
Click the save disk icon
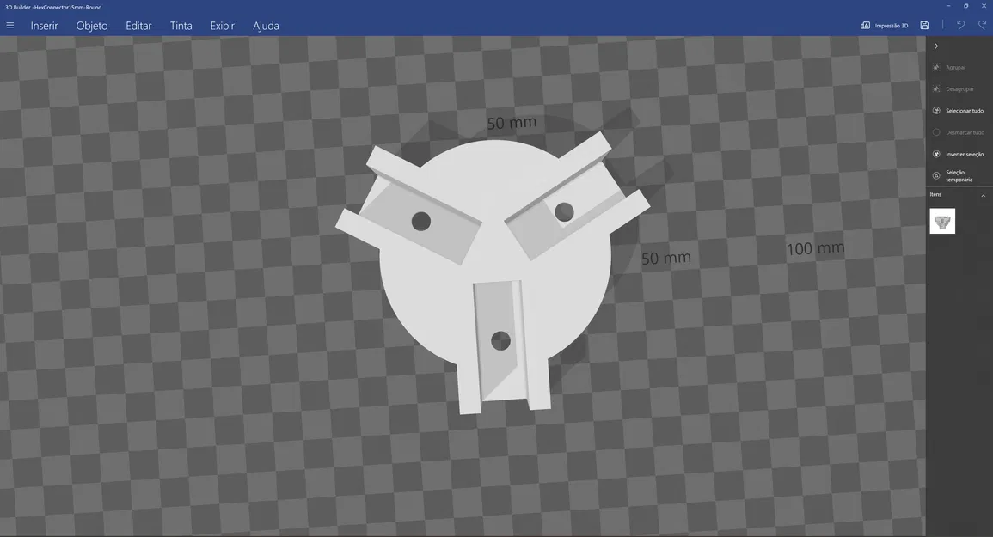pos(924,25)
